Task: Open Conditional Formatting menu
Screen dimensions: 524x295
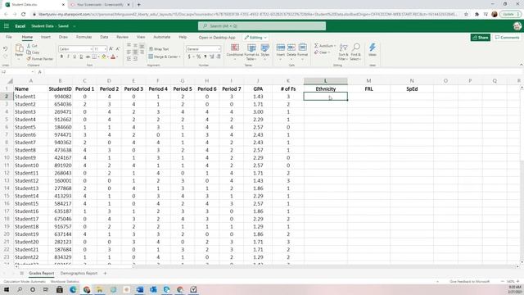Action: pos(235,52)
